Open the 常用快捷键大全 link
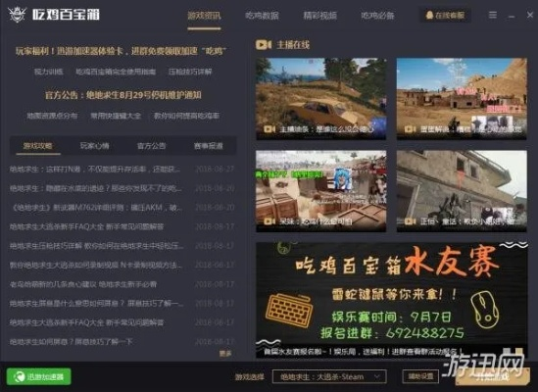538x392 pixels. (x=116, y=116)
